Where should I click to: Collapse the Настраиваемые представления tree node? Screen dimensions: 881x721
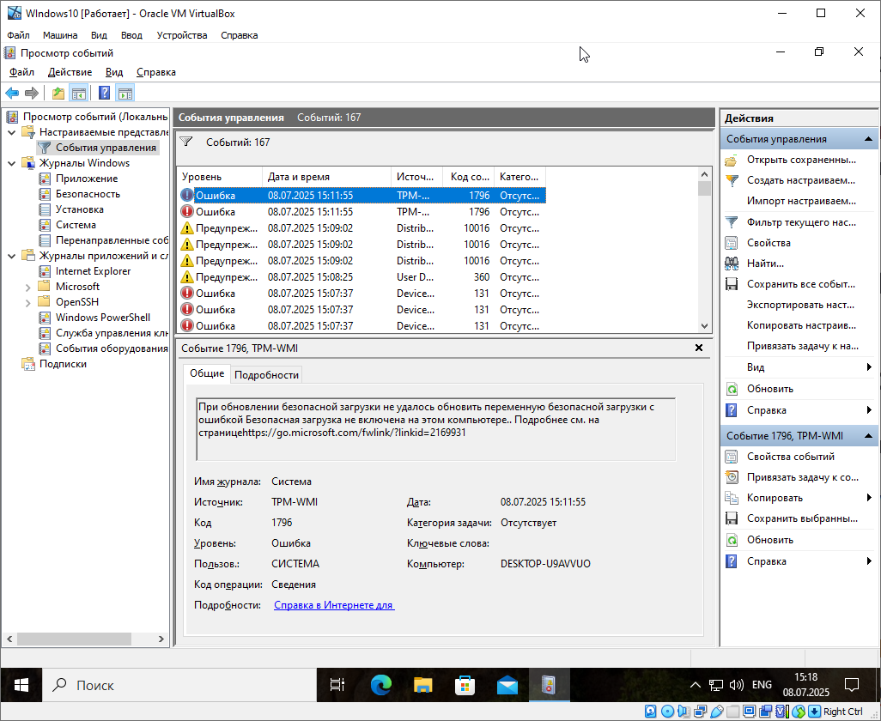[12, 132]
